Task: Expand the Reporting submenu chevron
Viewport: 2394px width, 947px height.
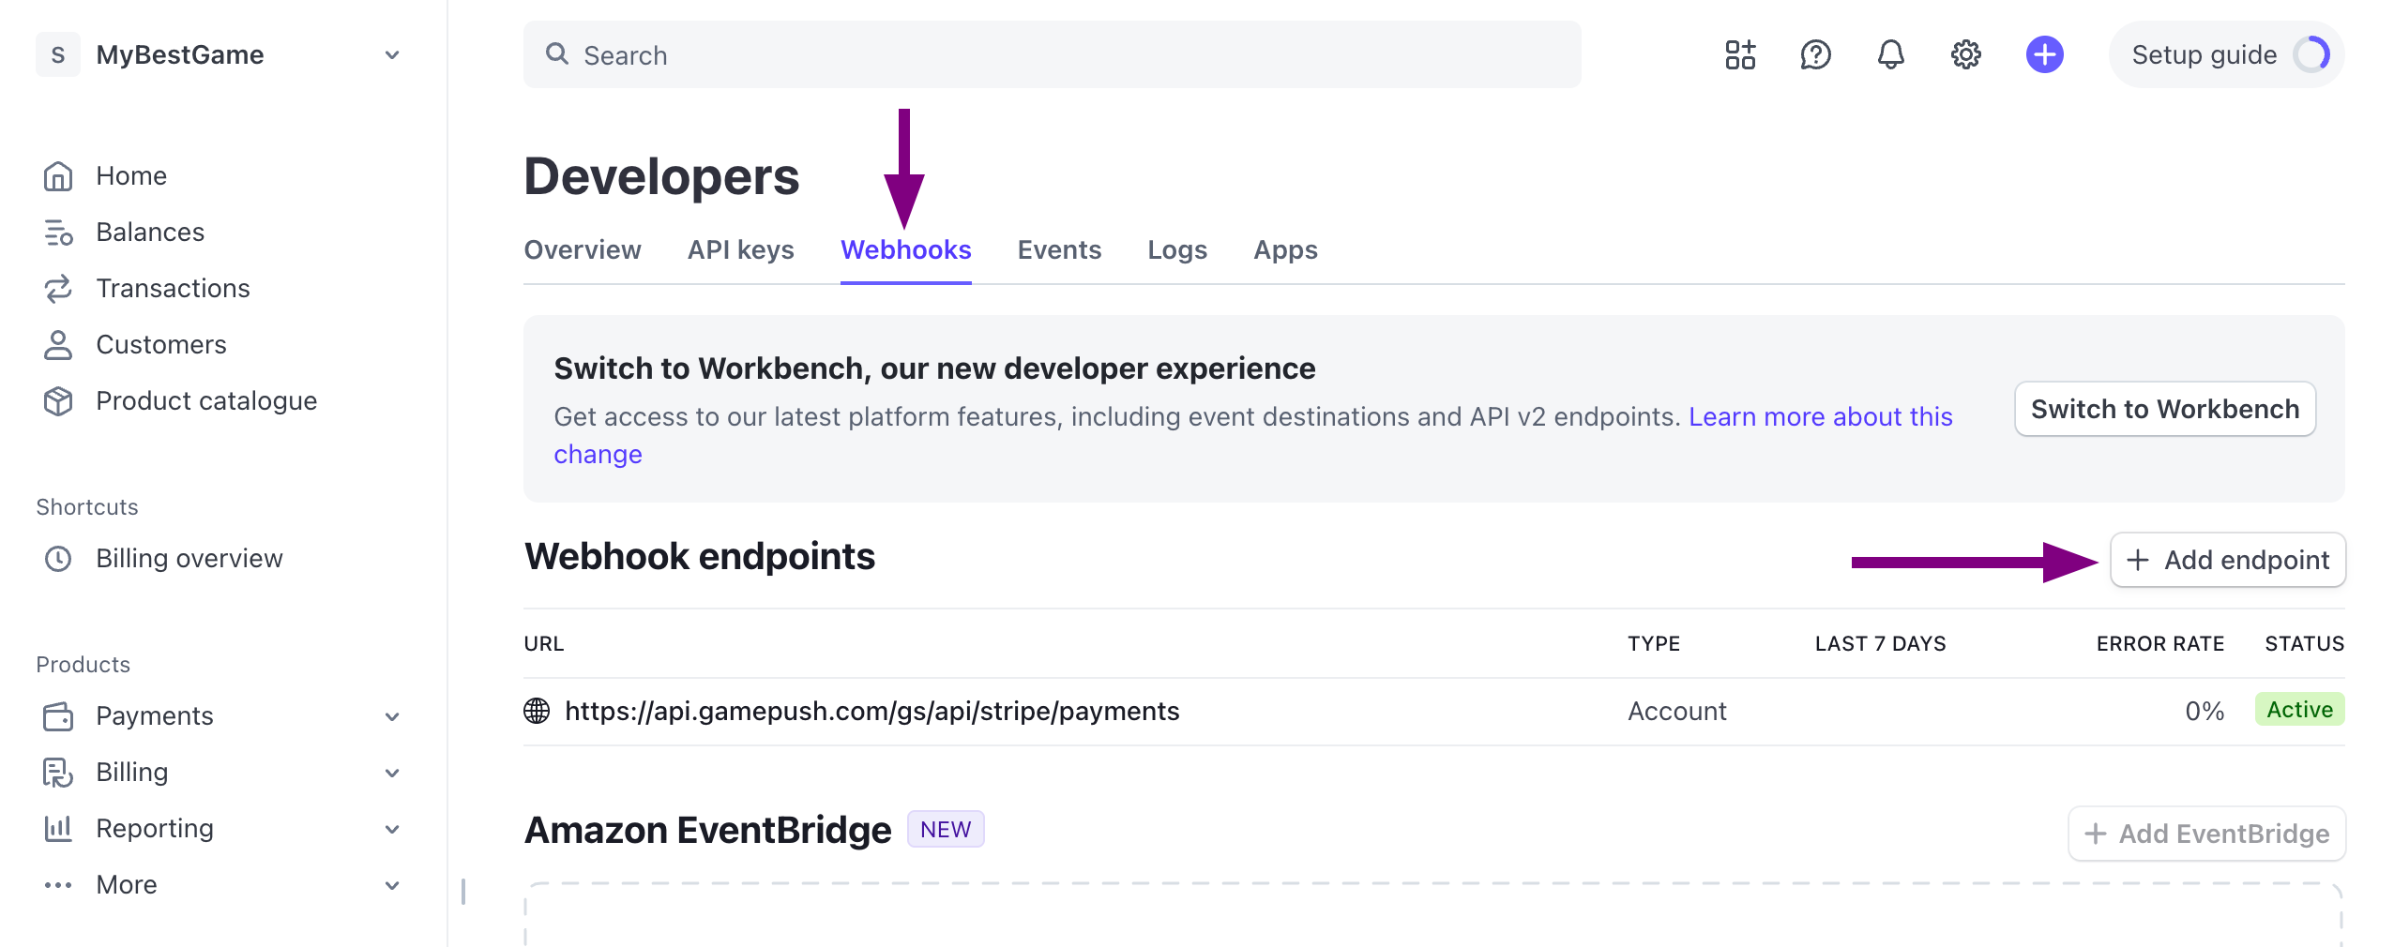Action: [x=392, y=829]
